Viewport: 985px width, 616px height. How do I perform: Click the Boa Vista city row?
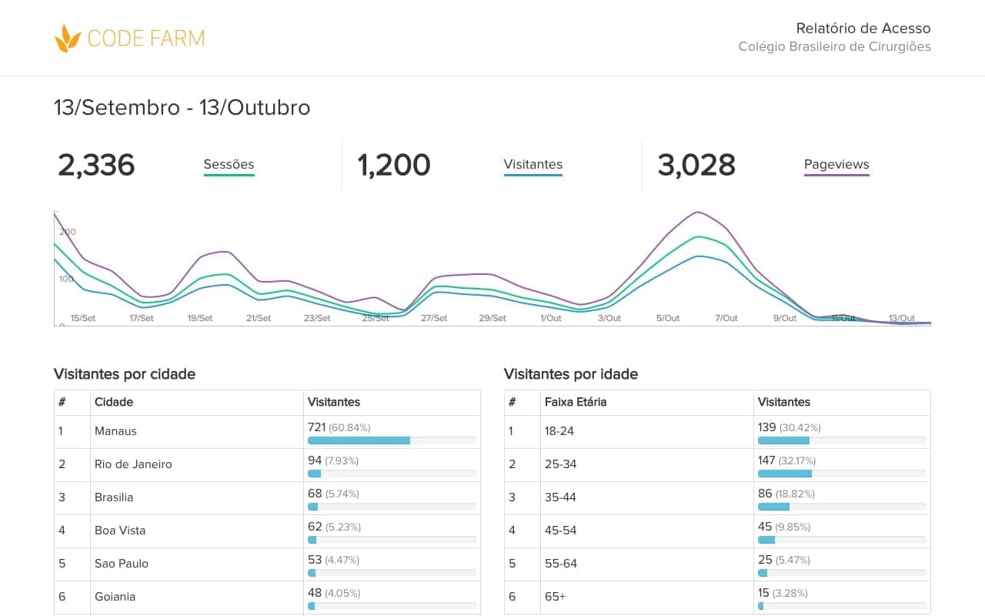pyautogui.click(x=267, y=531)
